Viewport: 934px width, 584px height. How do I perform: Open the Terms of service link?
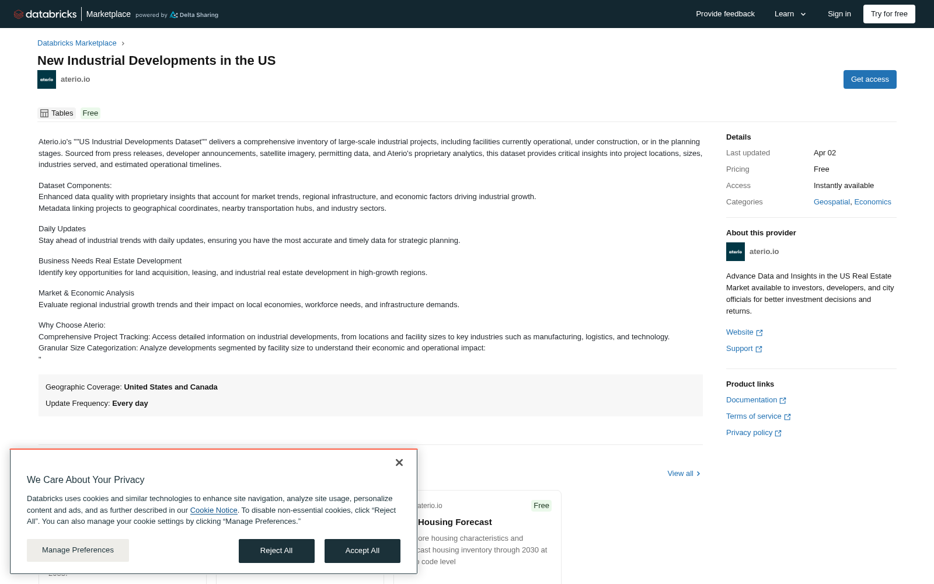click(754, 416)
